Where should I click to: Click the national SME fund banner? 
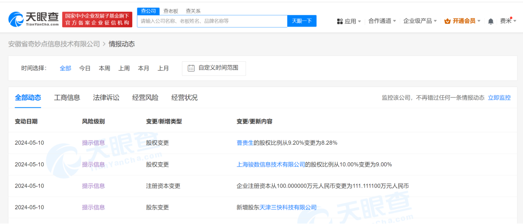[98, 19]
